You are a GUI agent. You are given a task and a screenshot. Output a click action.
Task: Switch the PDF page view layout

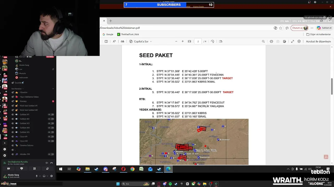tap(220, 41)
